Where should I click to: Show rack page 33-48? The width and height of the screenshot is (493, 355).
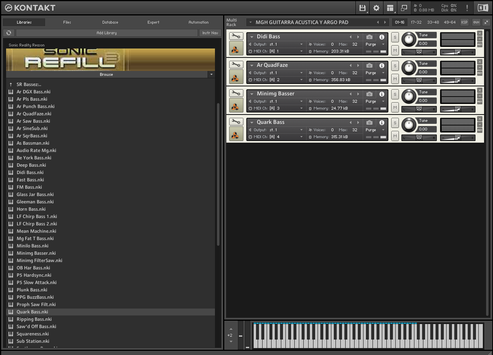pos(433,22)
